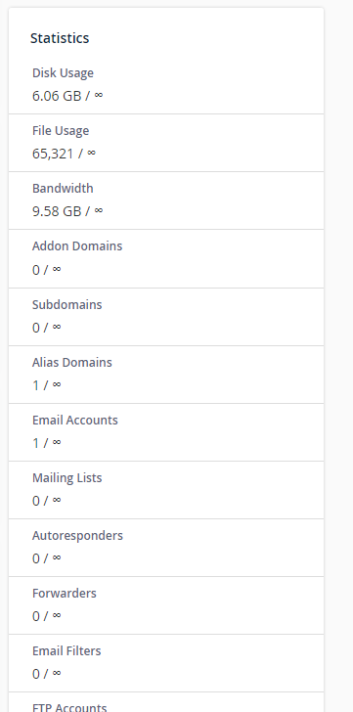Open Email Filters statistic link

point(66,650)
